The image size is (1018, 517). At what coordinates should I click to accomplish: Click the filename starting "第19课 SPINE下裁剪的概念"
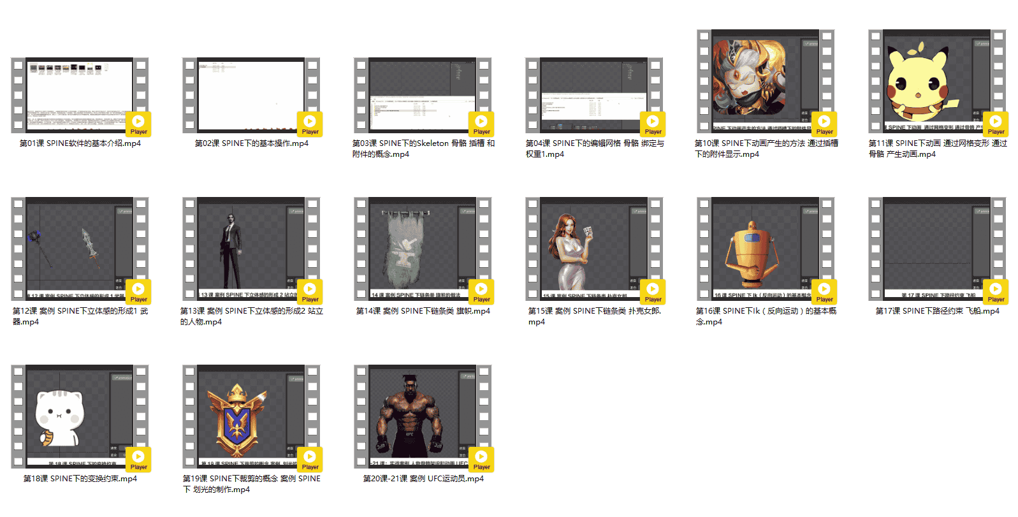tap(252, 484)
